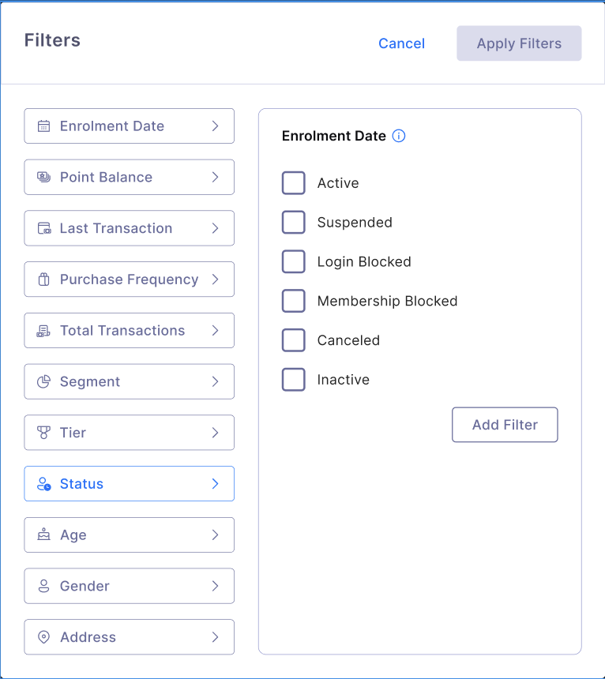This screenshot has height=679, width=605.
Task: Click the pie chart icon for Segment
Action: [x=44, y=382]
